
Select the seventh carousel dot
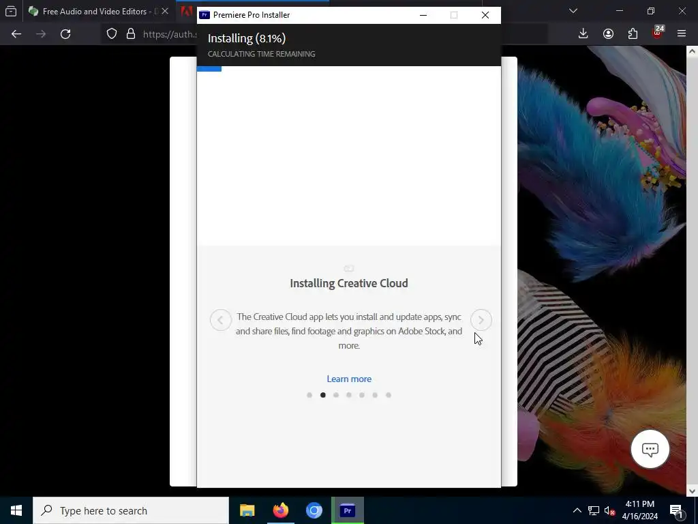[x=389, y=395]
